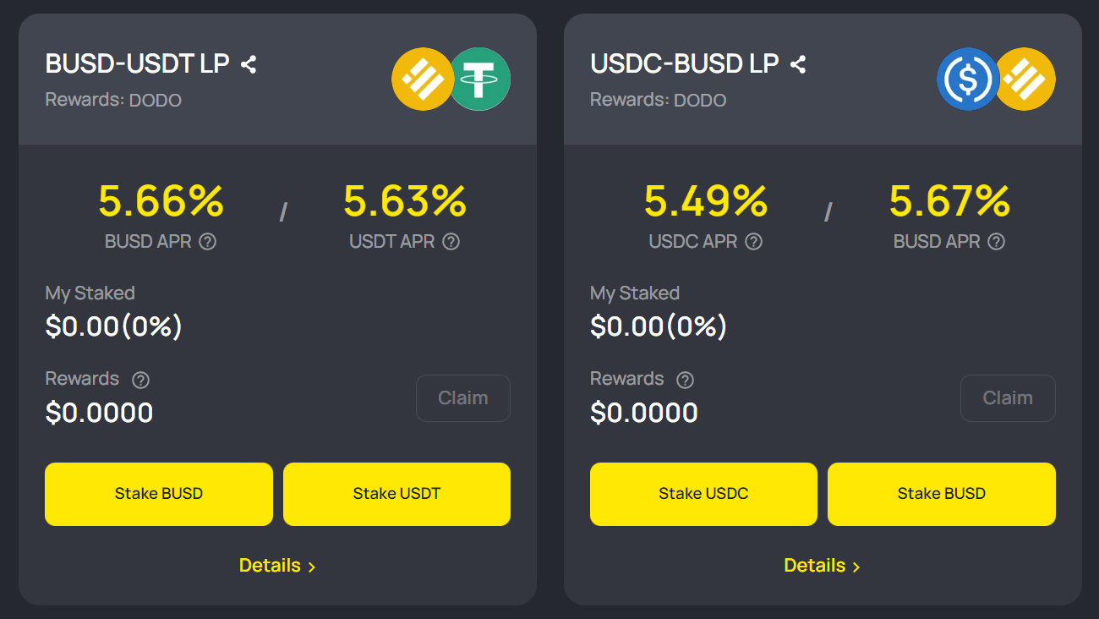Click share icon next to BUSD-USDT LP
This screenshot has width=1099, height=619.
pyautogui.click(x=249, y=64)
